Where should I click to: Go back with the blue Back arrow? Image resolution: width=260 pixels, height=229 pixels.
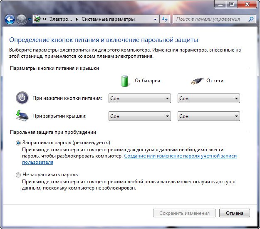[10, 20]
